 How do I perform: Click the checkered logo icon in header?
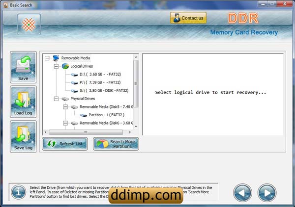pos(29,25)
